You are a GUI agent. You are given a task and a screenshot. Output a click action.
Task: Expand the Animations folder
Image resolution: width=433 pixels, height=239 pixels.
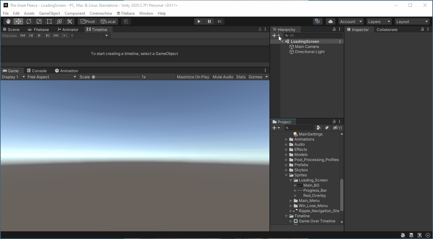pos(286,139)
